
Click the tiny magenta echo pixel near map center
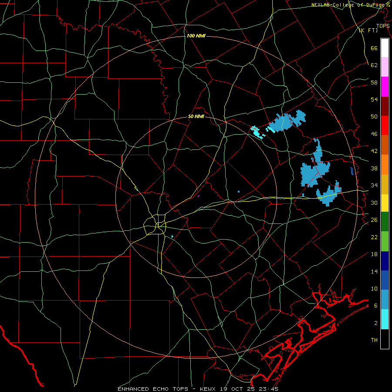click(x=199, y=196)
